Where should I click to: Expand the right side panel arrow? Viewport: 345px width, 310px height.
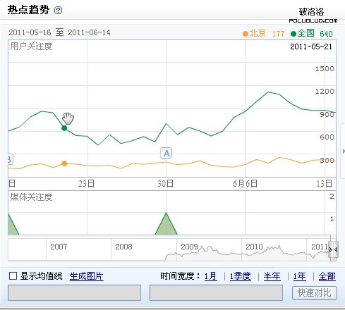click(x=344, y=151)
